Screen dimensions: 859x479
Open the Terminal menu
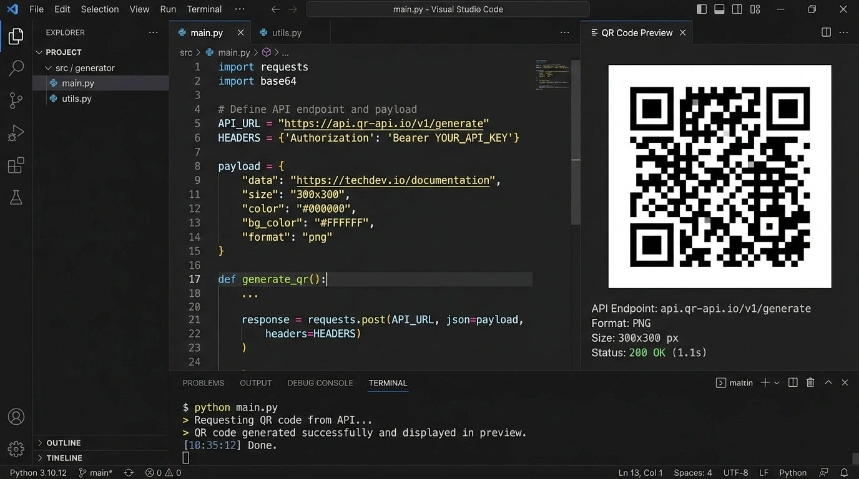pos(204,9)
